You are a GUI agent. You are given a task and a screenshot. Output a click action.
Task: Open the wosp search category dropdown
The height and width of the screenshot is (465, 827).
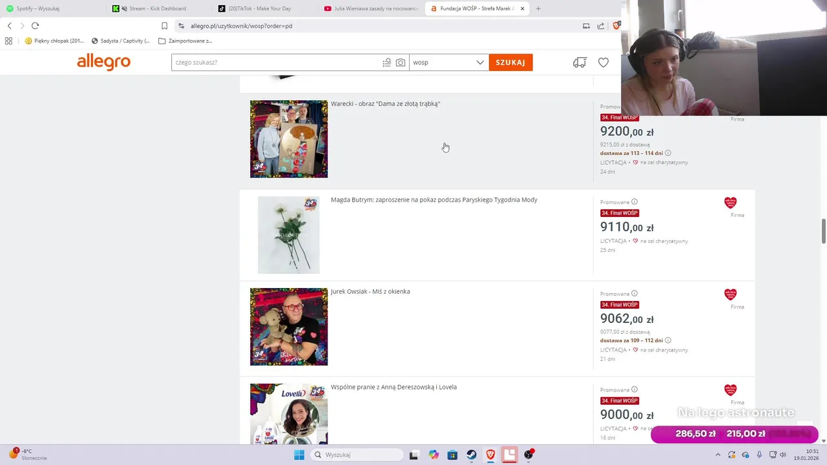click(449, 63)
